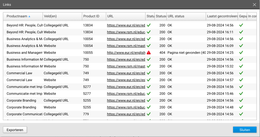260x137 pixels.
Task: Click the Gepubliceerd checkmark for Business Analytics Collegegeld row
Action: (241, 39)
